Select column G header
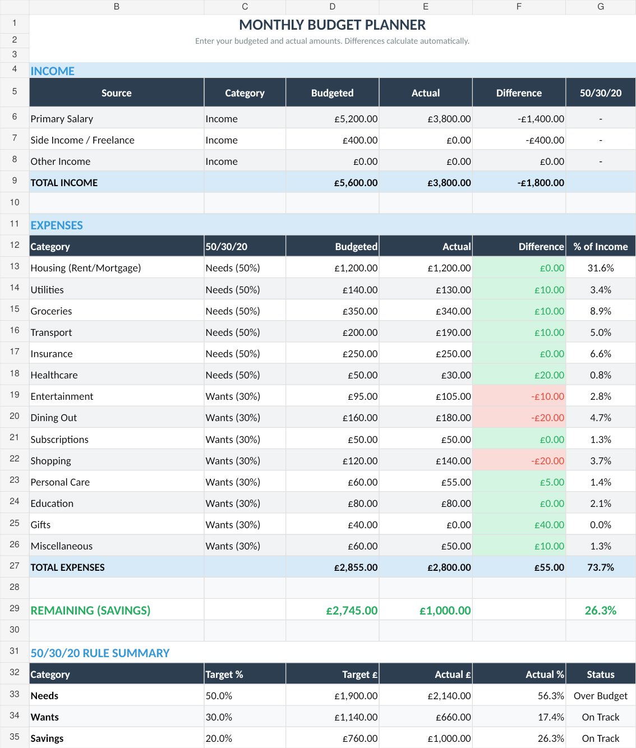The height and width of the screenshot is (748, 636). coord(601,7)
